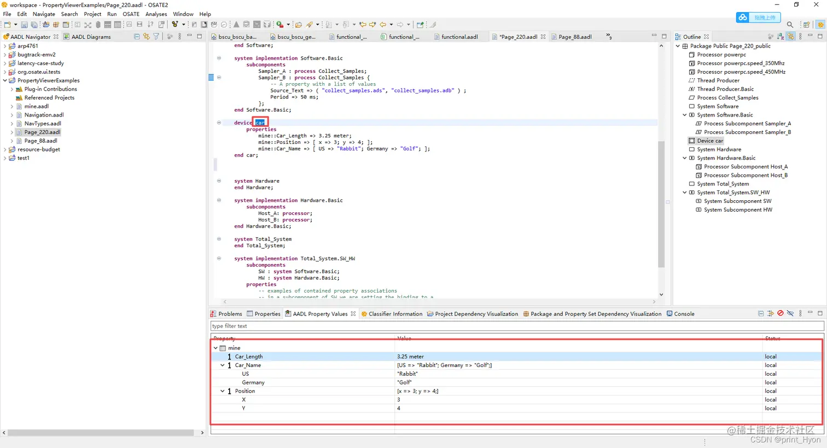Image resolution: width=827 pixels, height=448 pixels.
Task: Collapse System Hardware.Basic in Outline
Action: pyautogui.click(x=685, y=158)
